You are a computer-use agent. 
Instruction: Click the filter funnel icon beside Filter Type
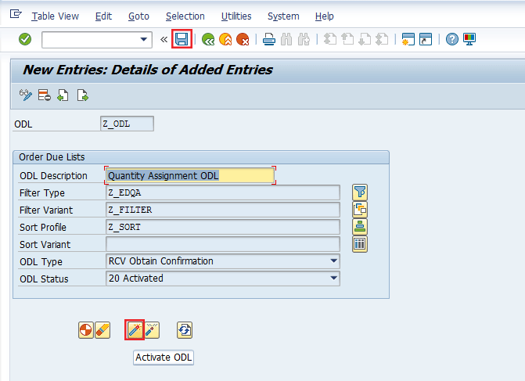tap(360, 192)
